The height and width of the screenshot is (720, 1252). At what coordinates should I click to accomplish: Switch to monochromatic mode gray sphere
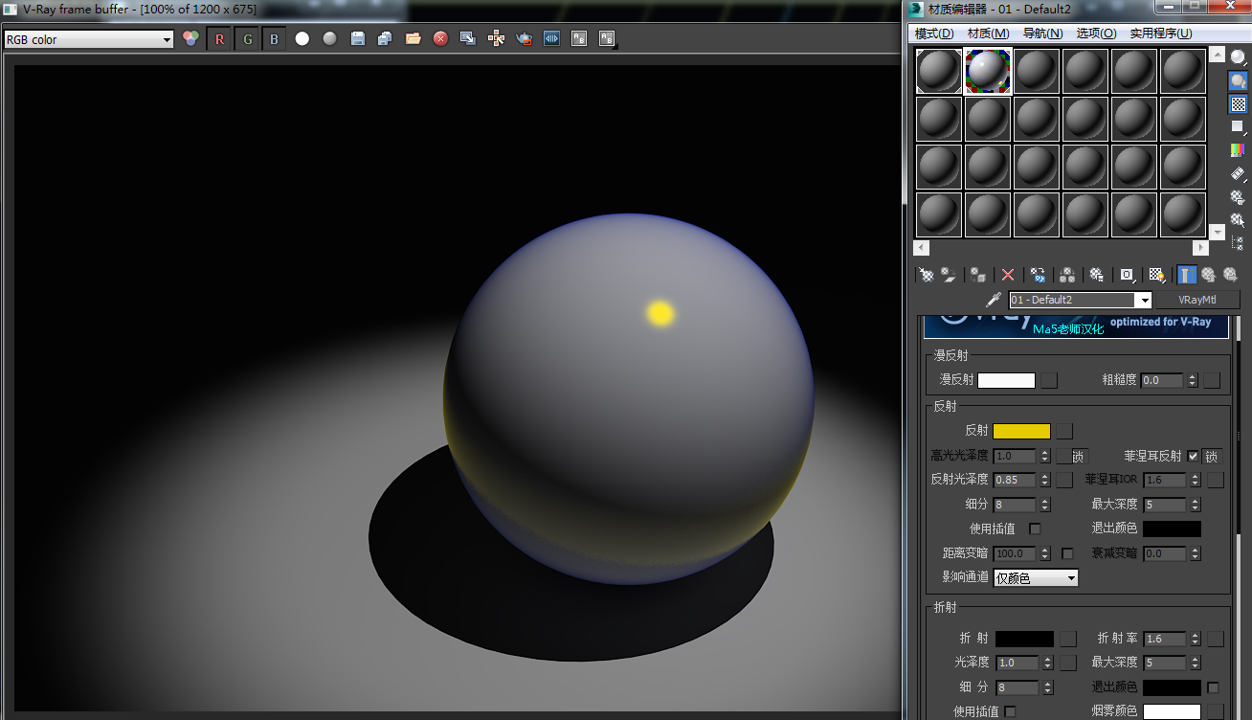tap(330, 39)
